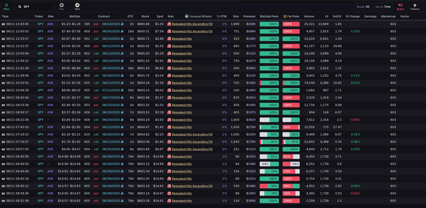Sort by the % OTM column header
Viewport: 426px width, 208px height.
pos(222,16)
